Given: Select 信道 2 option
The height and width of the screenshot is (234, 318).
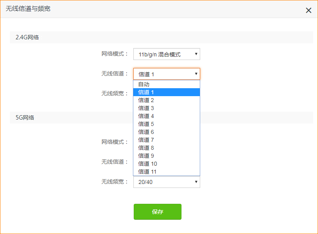Looking at the screenshot, I should pos(166,100).
